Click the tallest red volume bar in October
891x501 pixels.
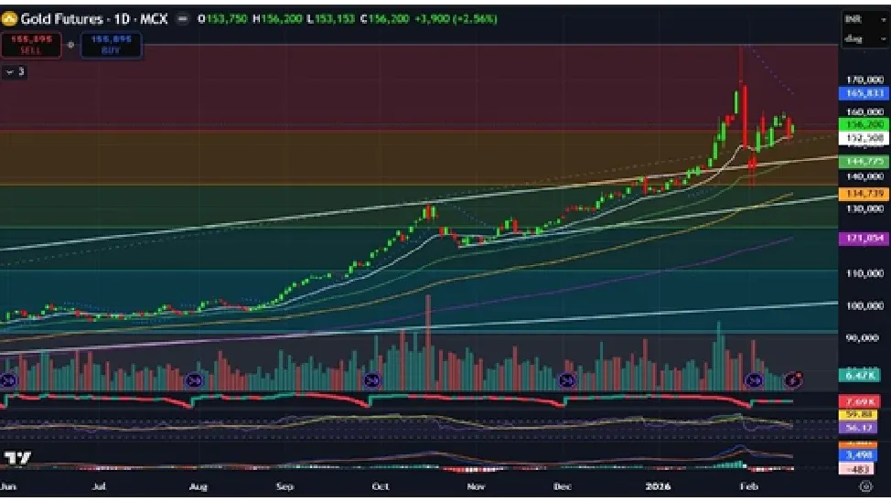click(x=428, y=343)
